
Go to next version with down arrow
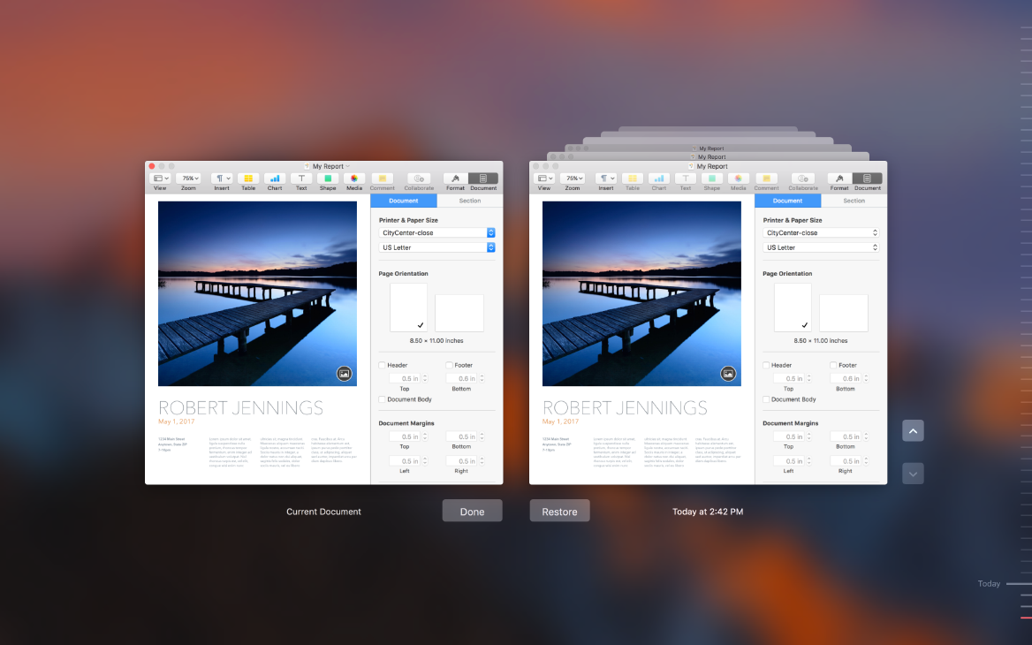coord(913,474)
